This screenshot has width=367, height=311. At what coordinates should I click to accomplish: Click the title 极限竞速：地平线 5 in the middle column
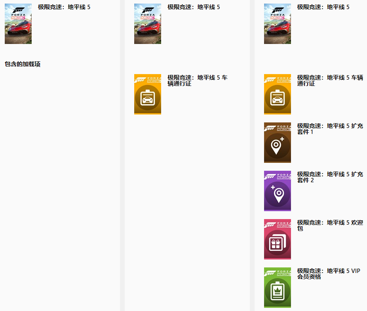[194, 7]
